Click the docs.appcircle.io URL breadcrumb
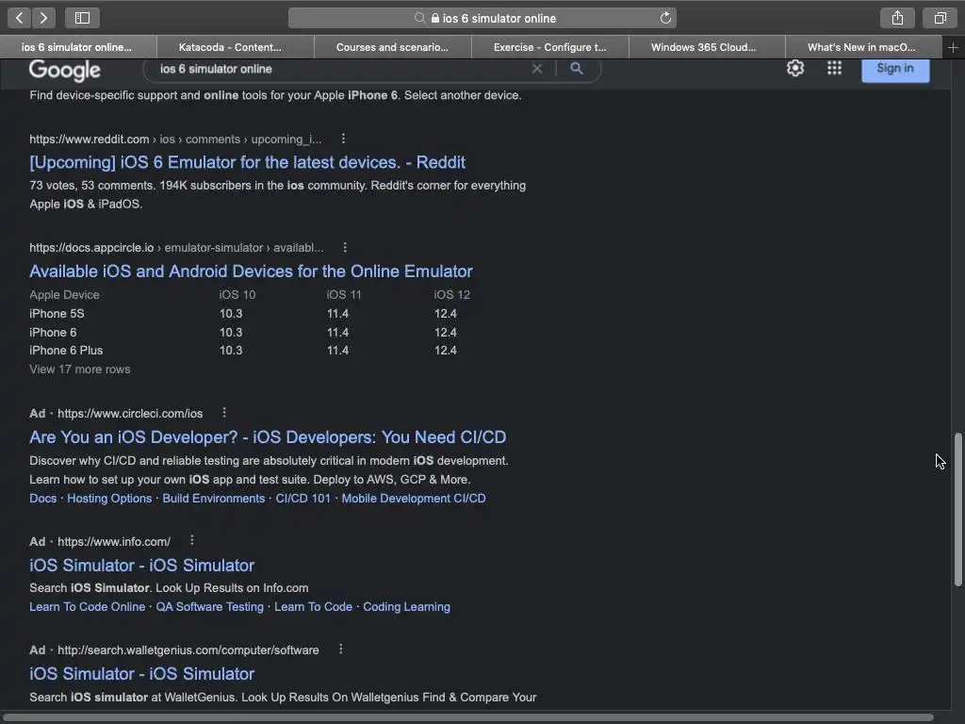965x724 pixels. (176, 248)
